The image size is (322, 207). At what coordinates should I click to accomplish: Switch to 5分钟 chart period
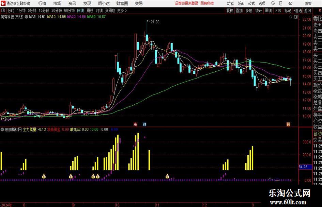coord(32,11)
